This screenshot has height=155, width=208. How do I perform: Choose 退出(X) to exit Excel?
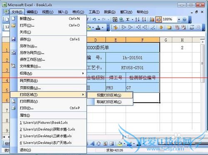48,150
